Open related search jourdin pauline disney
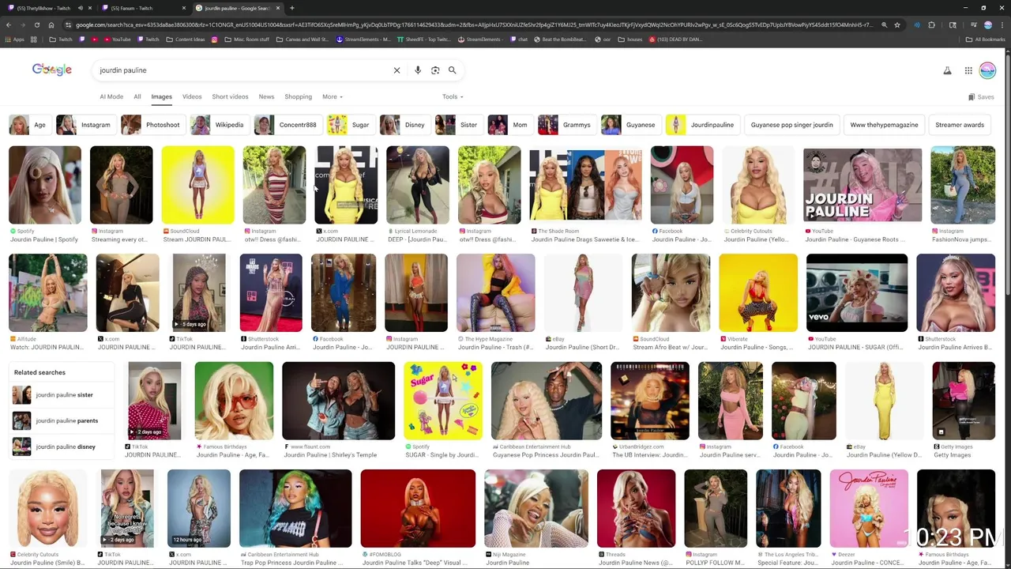Screen dimensions: 1011x569 (x=63, y=447)
